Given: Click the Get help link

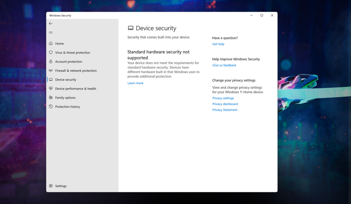Looking at the screenshot, I should click(x=218, y=44).
